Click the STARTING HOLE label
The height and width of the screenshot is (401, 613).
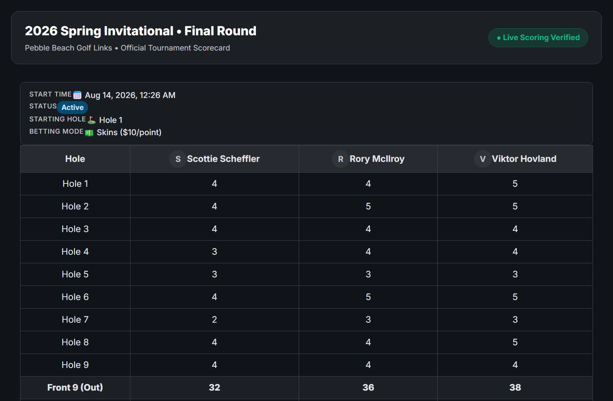pyautogui.click(x=57, y=119)
